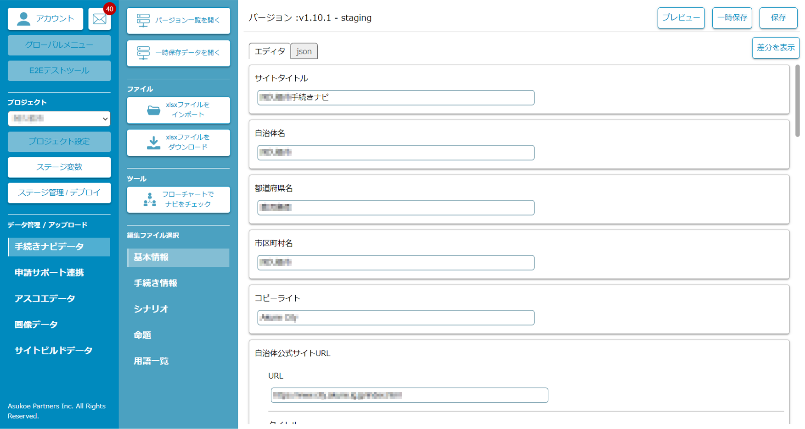
Task: Open 申請サポート連携 in the sidebar
Action: [x=49, y=273]
